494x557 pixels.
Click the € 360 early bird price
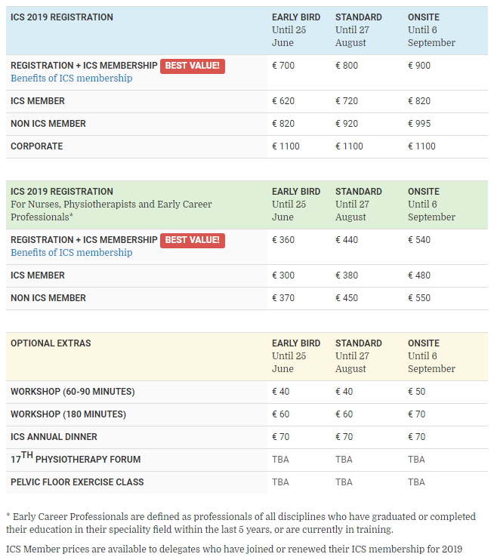(x=283, y=240)
